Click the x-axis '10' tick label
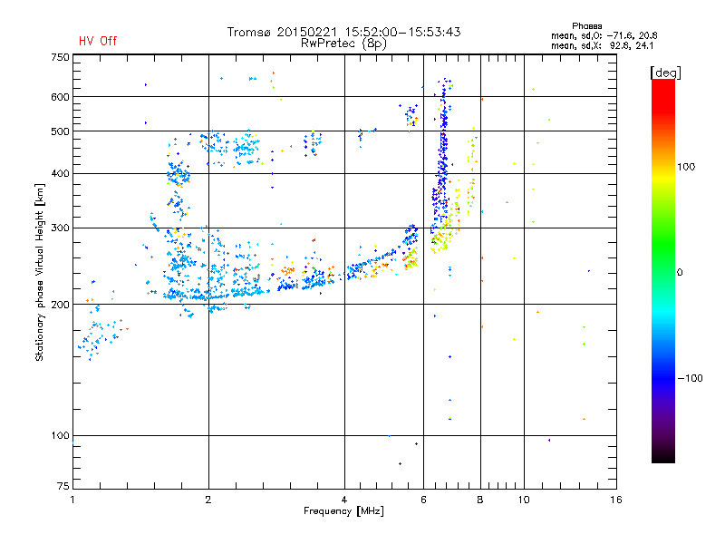 click(524, 500)
